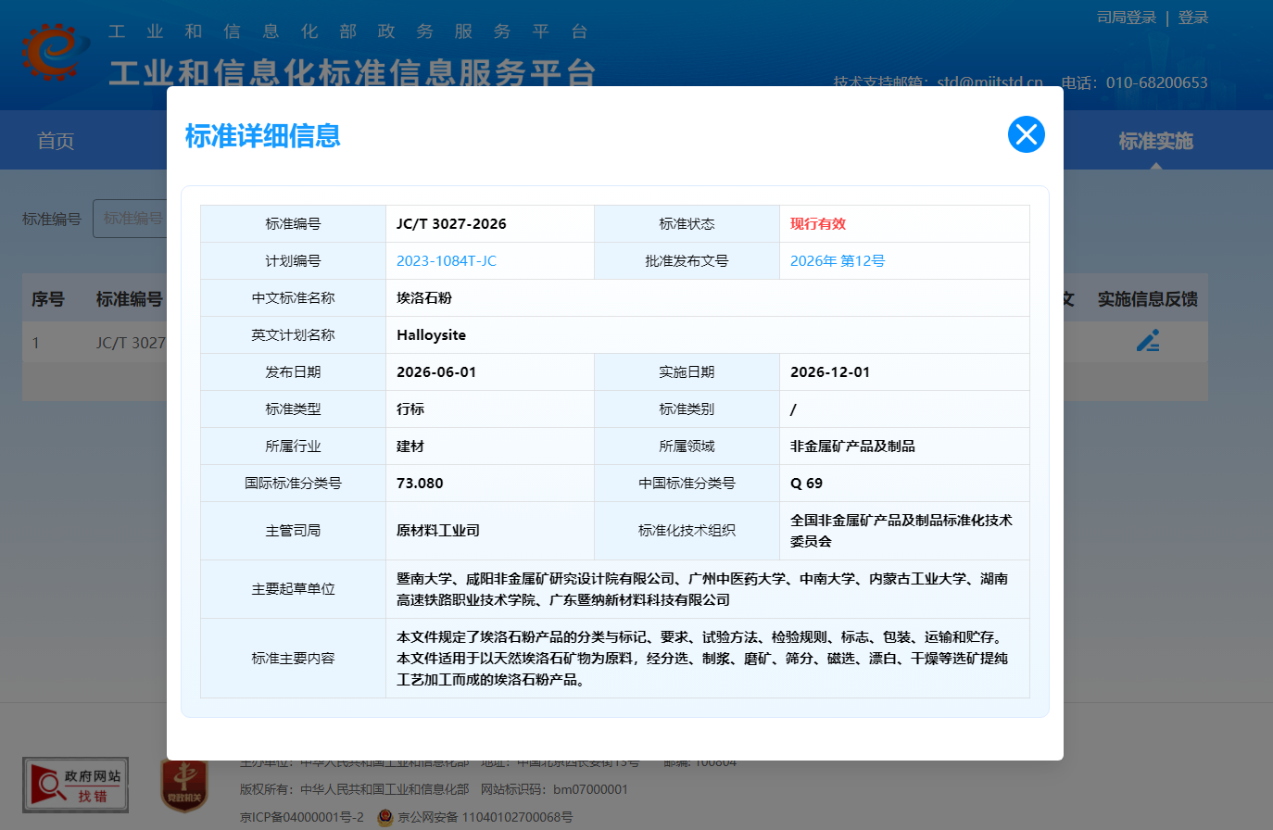Screen dimensions: 1273x830
Task: Click the 标准化技术组织 label cell
Action: pos(687,531)
